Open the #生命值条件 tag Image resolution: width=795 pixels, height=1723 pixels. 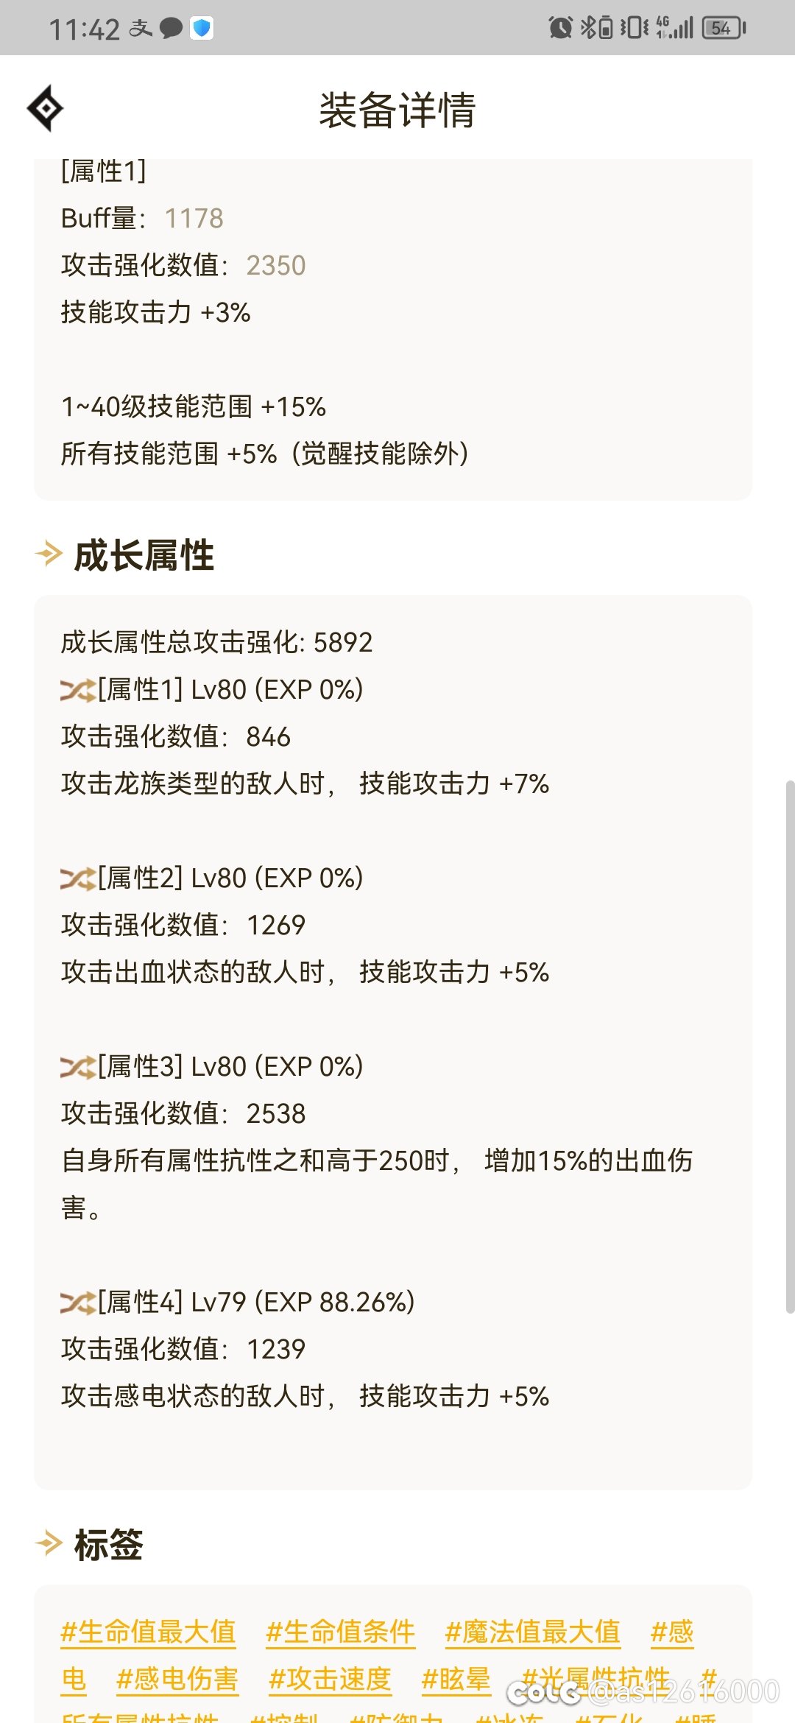[x=340, y=1632]
